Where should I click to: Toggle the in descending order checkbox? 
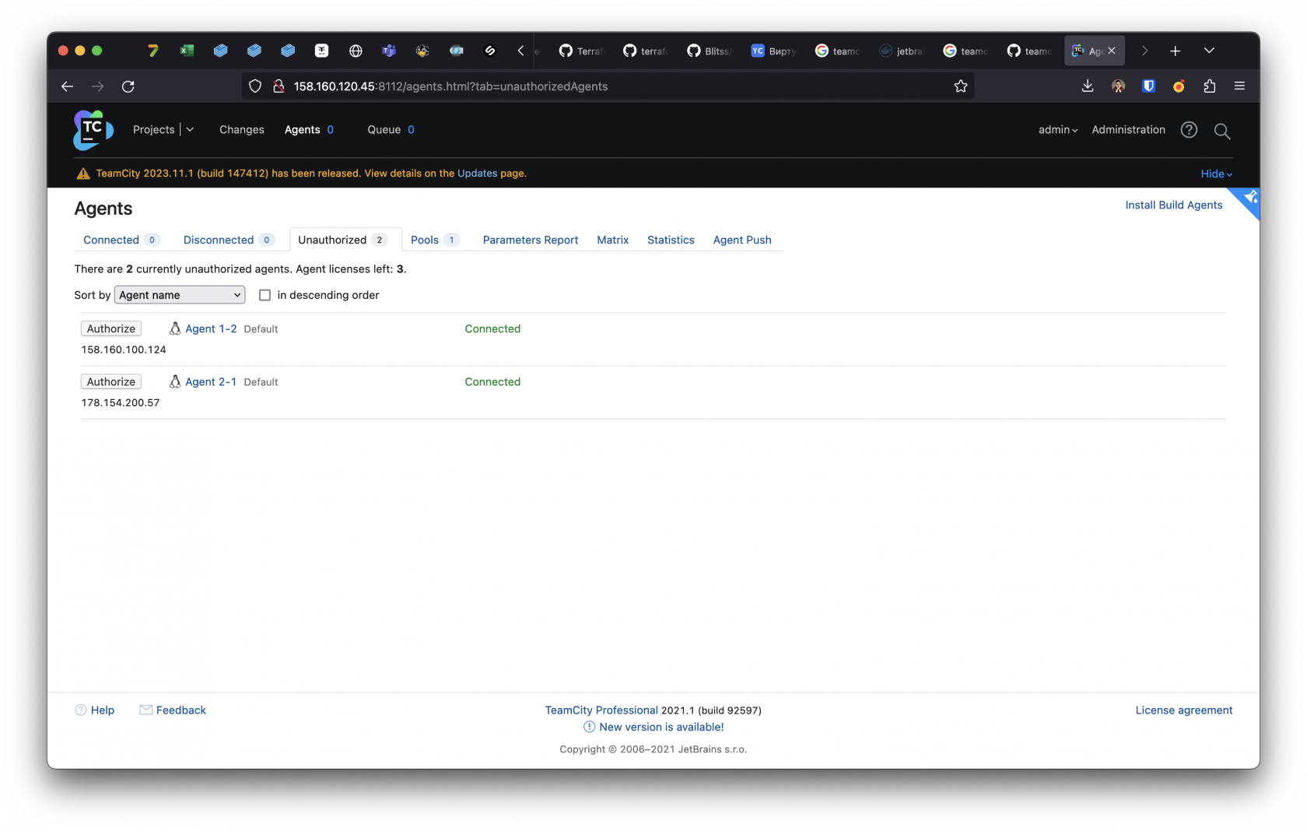point(265,295)
